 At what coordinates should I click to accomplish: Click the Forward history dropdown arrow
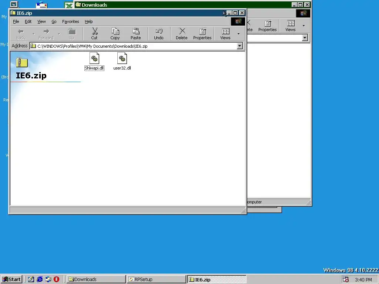tap(59, 34)
